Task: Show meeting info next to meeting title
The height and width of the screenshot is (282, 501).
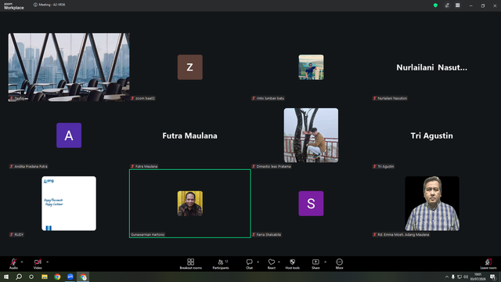Action: coord(35,5)
